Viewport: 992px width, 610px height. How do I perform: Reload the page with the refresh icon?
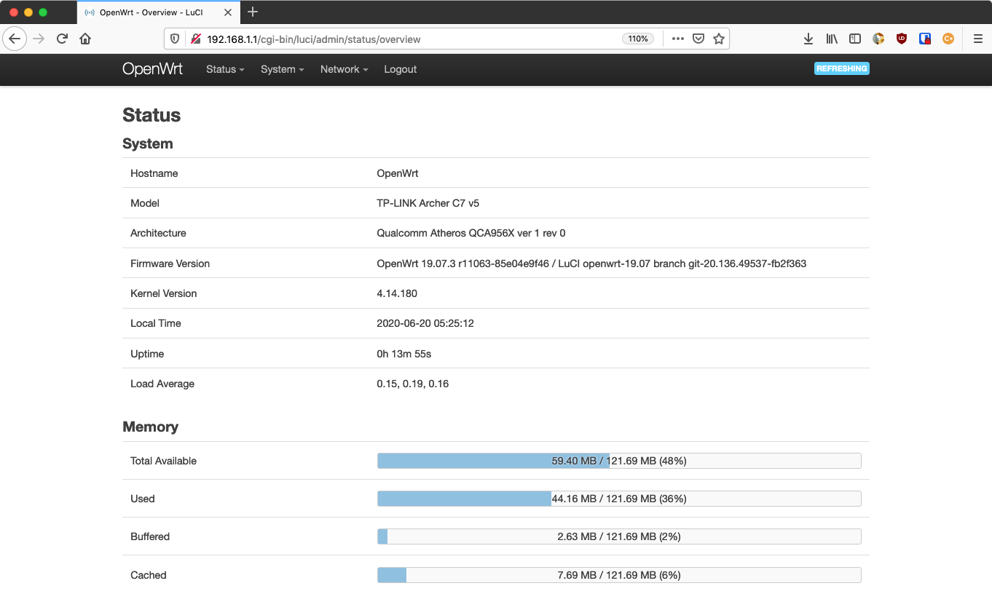(x=63, y=39)
